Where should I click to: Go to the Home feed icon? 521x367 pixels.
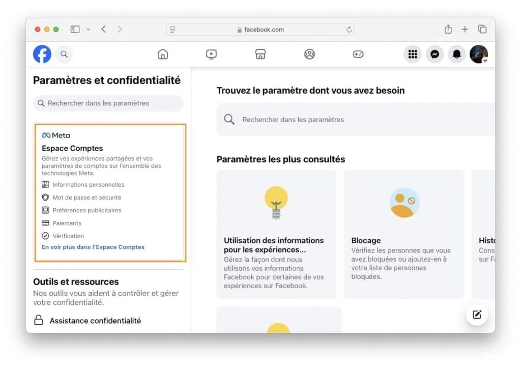pyautogui.click(x=163, y=54)
